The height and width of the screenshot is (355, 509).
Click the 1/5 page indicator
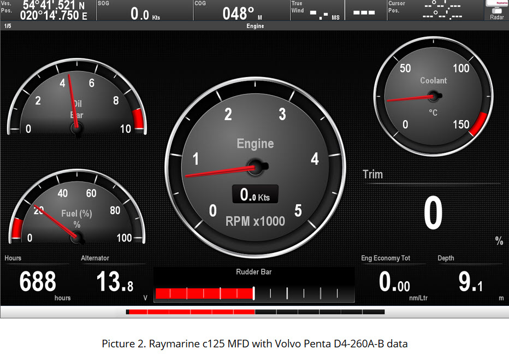pyautogui.click(x=8, y=26)
